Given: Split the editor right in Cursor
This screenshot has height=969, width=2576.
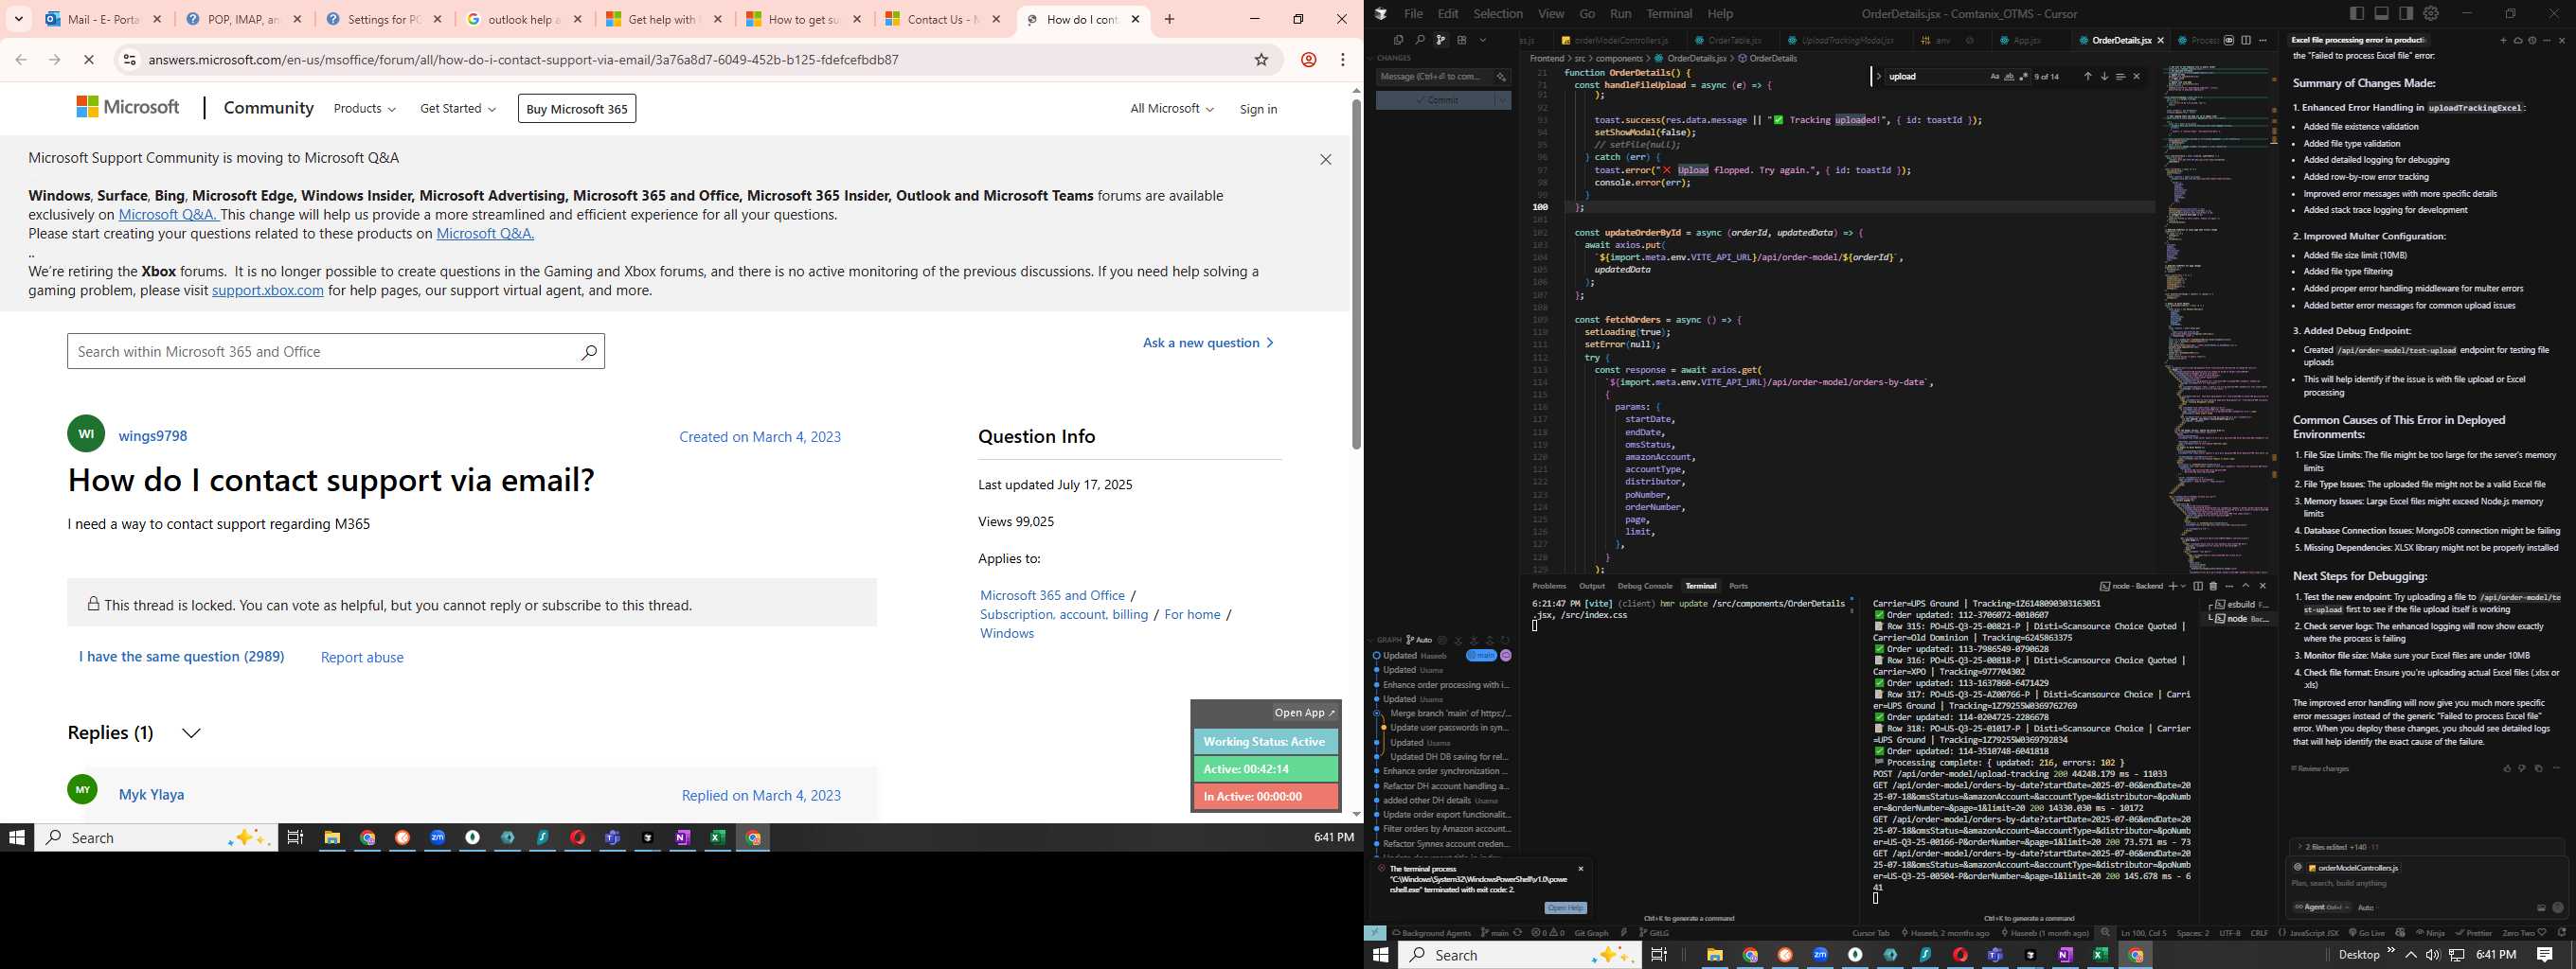Looking at the screenshot, I should click(2247, 41).
